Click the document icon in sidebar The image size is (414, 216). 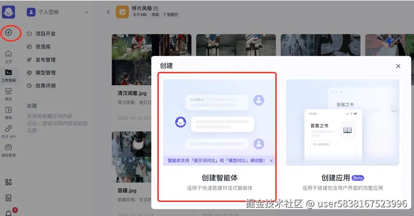coord(9,198)
